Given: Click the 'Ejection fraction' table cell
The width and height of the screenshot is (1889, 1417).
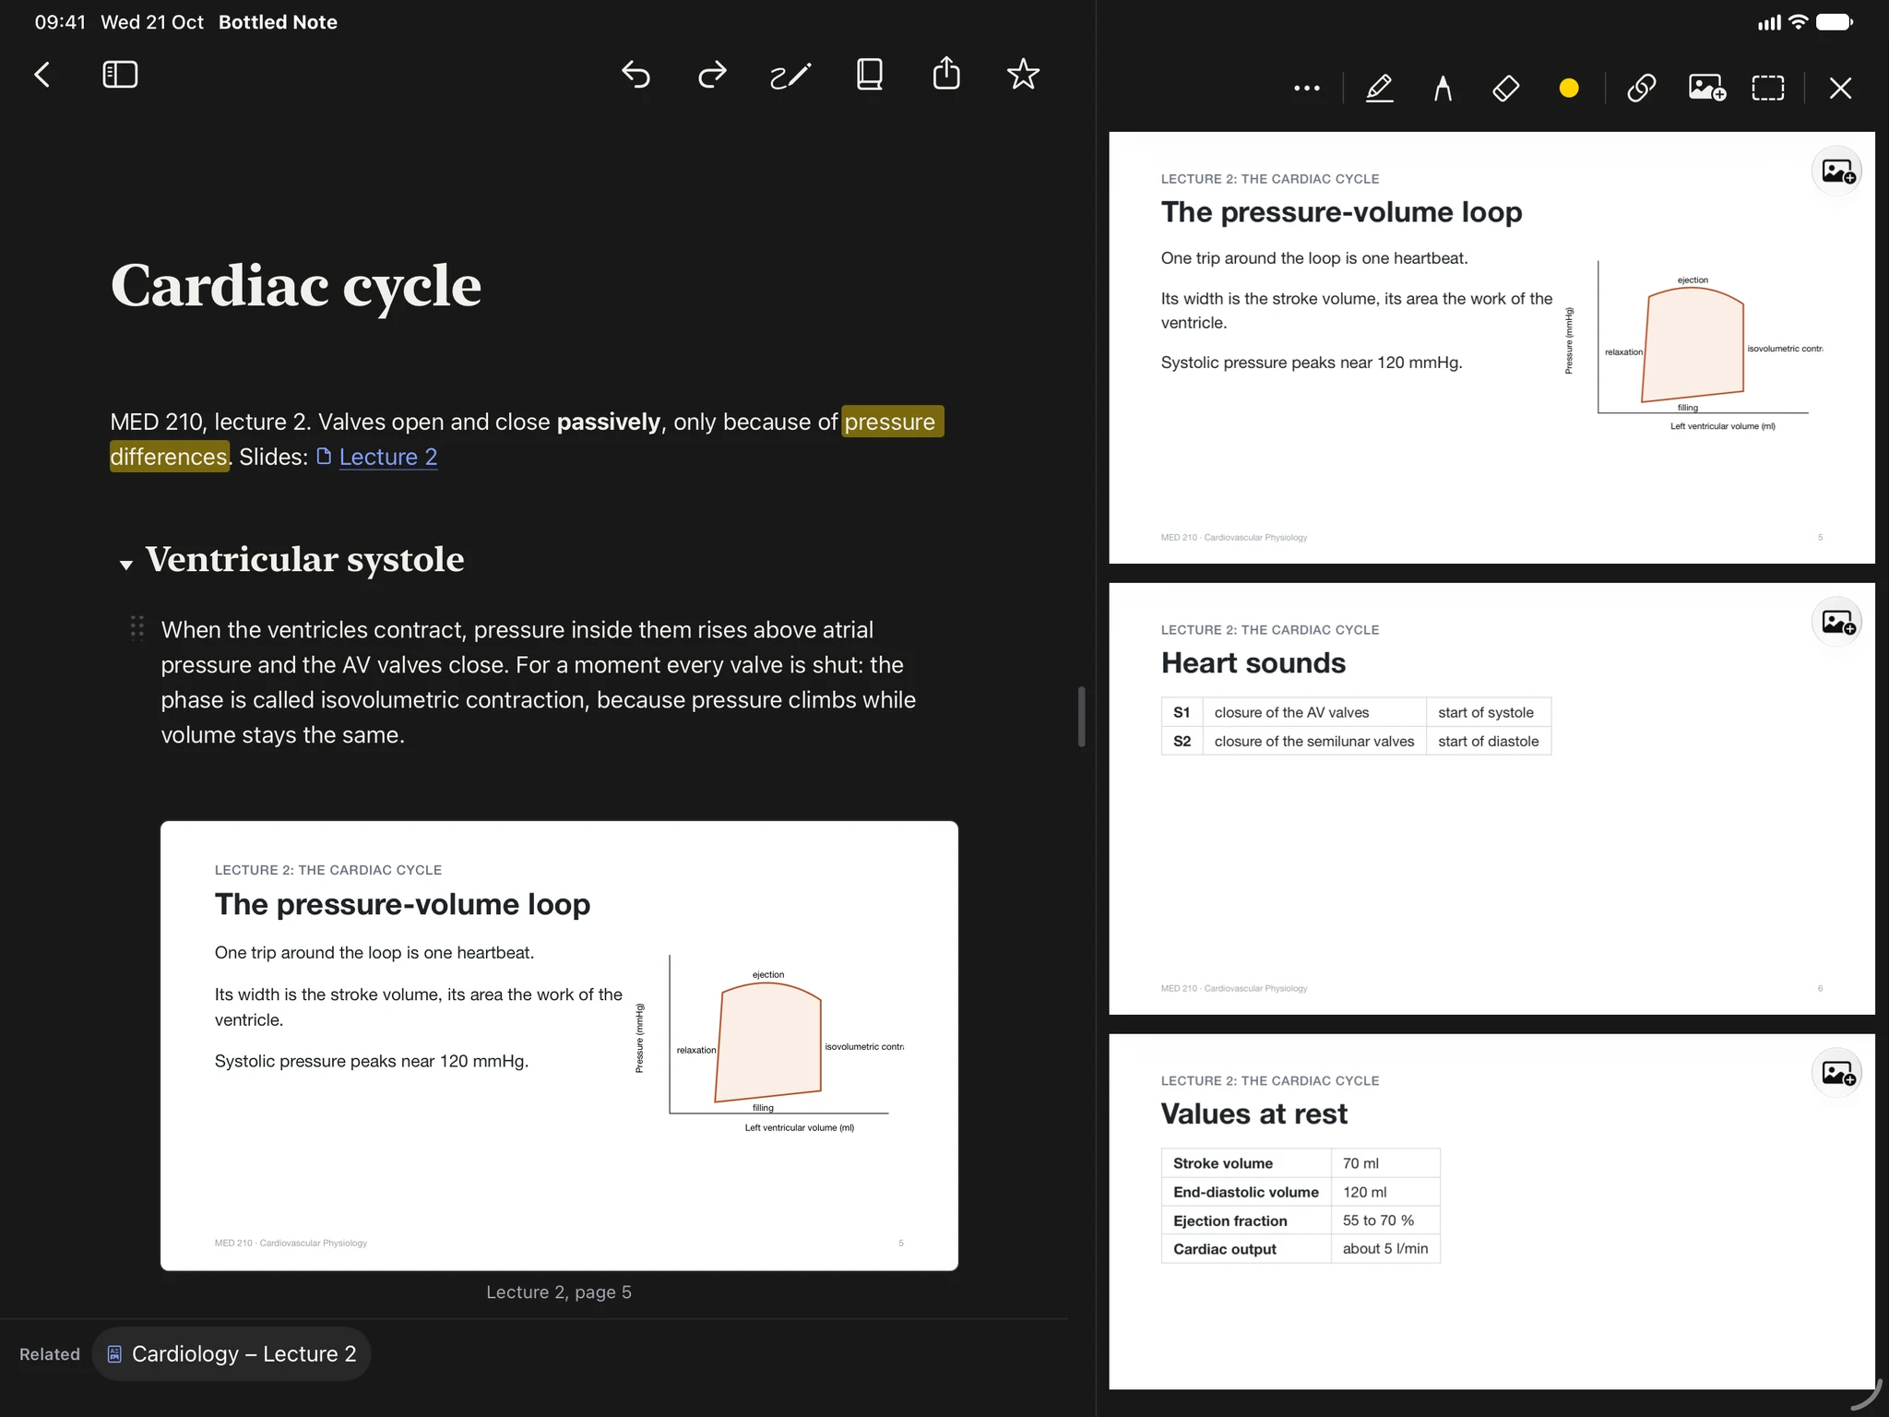Looking at the screenshot, I should [1245, 1221].
